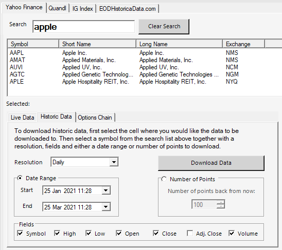This screenshot has height=250, width=282.
Task: Click the Download Data button
Action: (211, 163)
